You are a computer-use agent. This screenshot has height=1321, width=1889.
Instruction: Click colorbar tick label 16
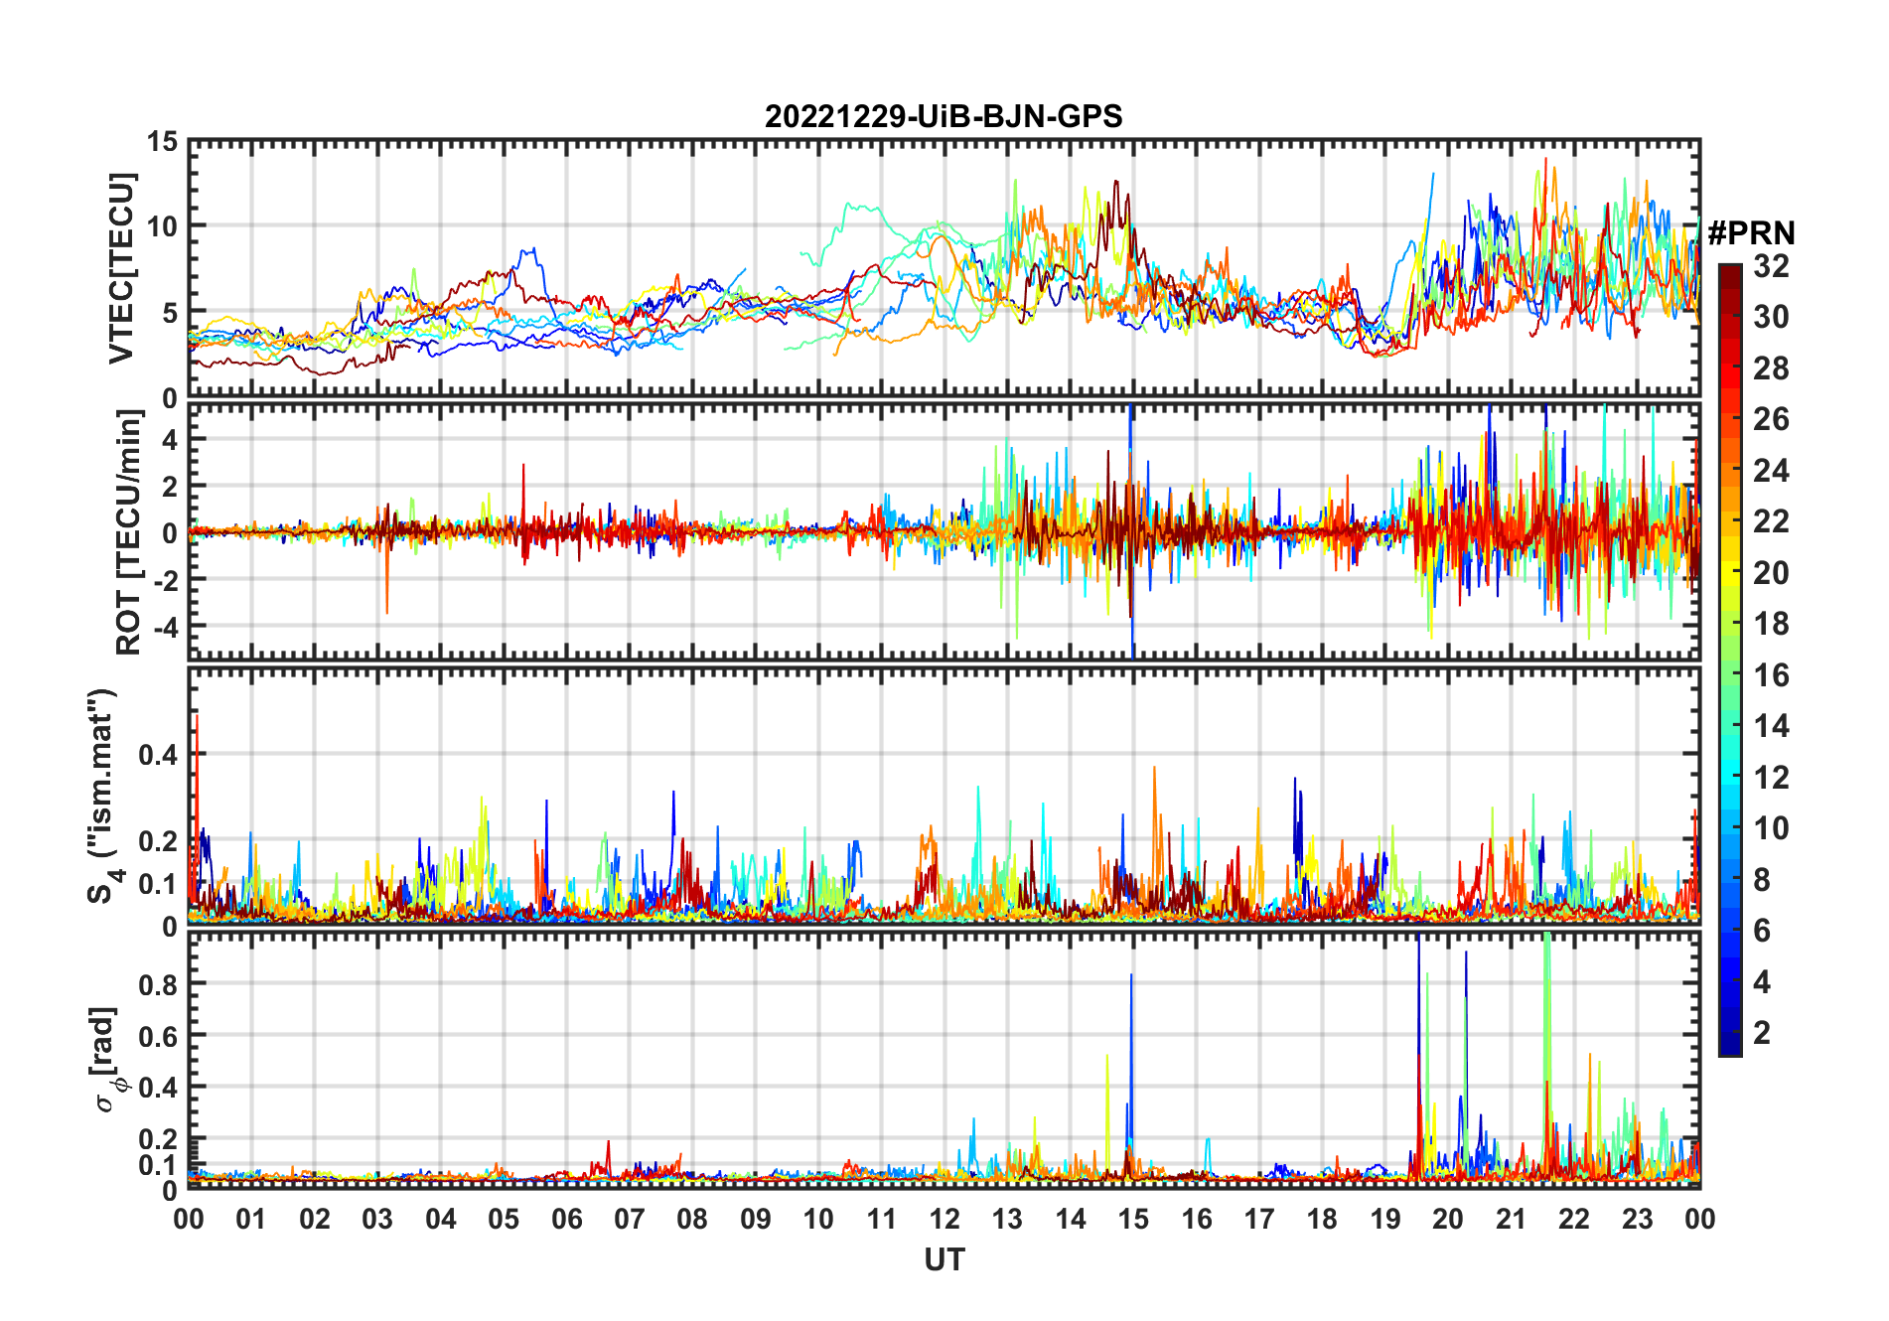coord(1771,675)
